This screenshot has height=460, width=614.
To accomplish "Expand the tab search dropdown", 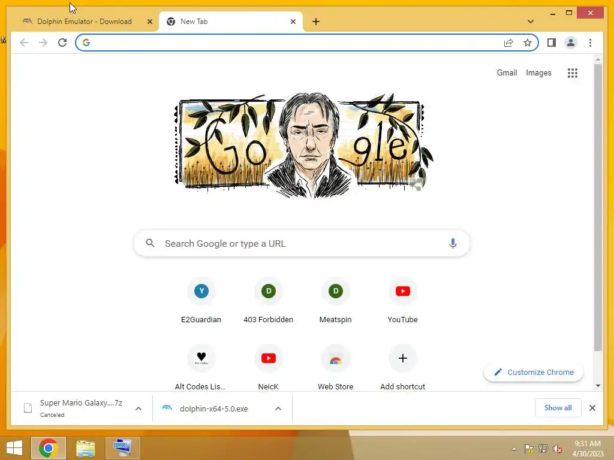I will pos(530,22).
